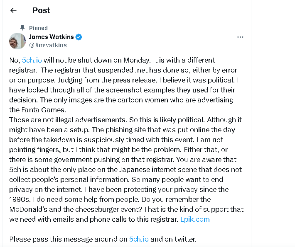Click the word 'McDonald's' in the post
The height and width of the screenshot is (247, 295).
28,209
